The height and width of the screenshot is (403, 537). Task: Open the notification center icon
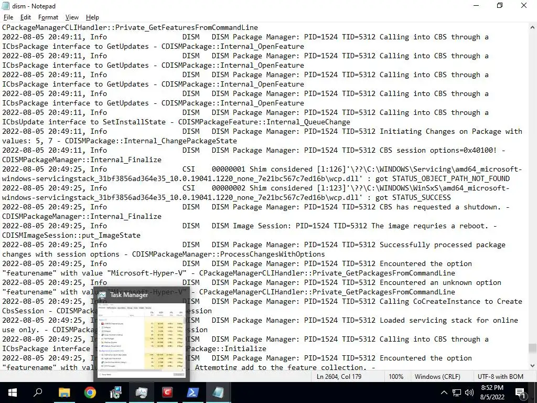(x=520, y=393)
